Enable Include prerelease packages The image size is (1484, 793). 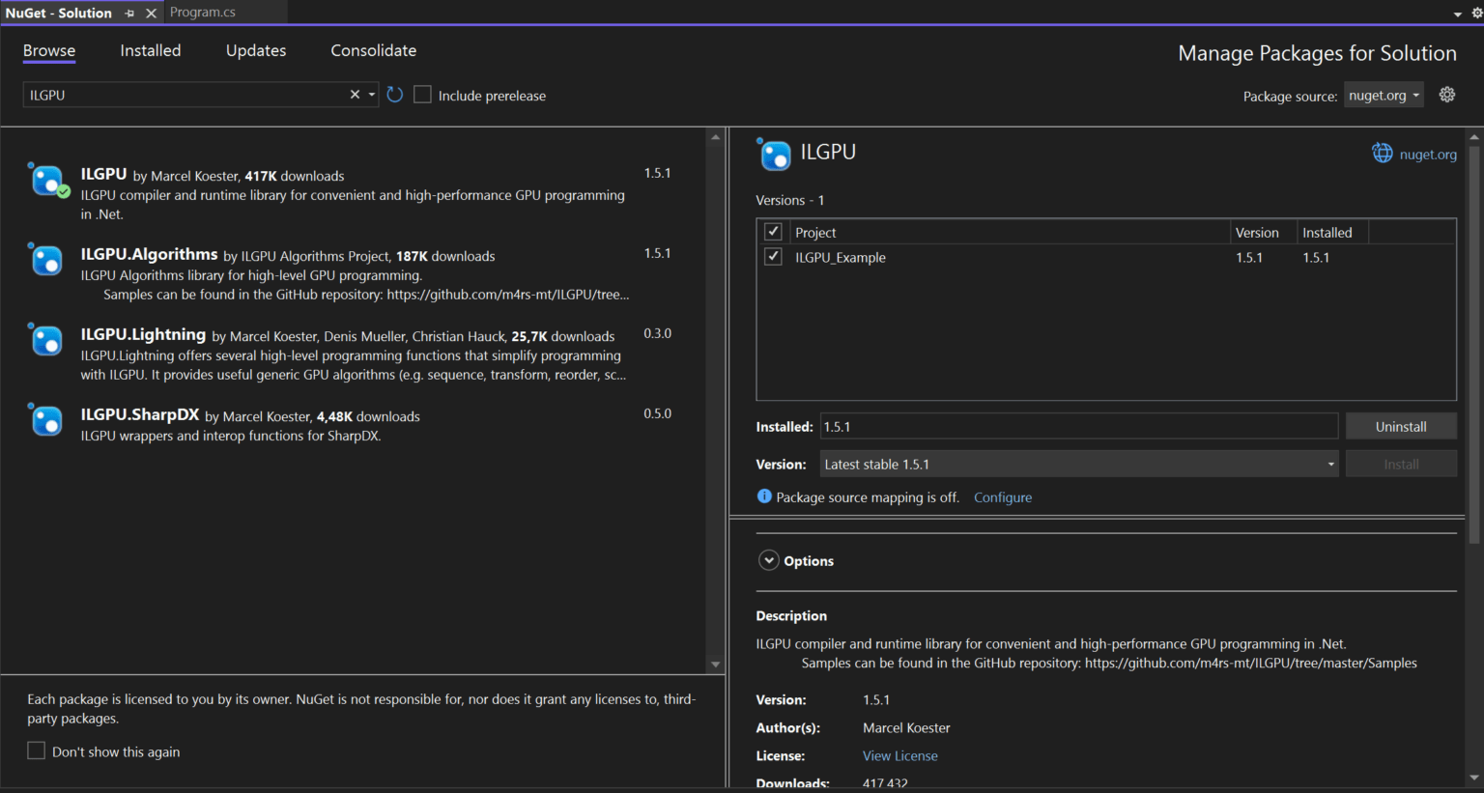pos(422,95)
